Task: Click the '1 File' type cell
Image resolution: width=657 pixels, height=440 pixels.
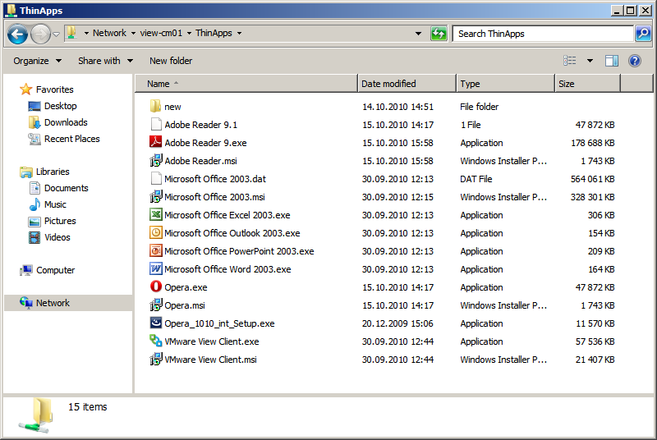Action: pos(471,125)
